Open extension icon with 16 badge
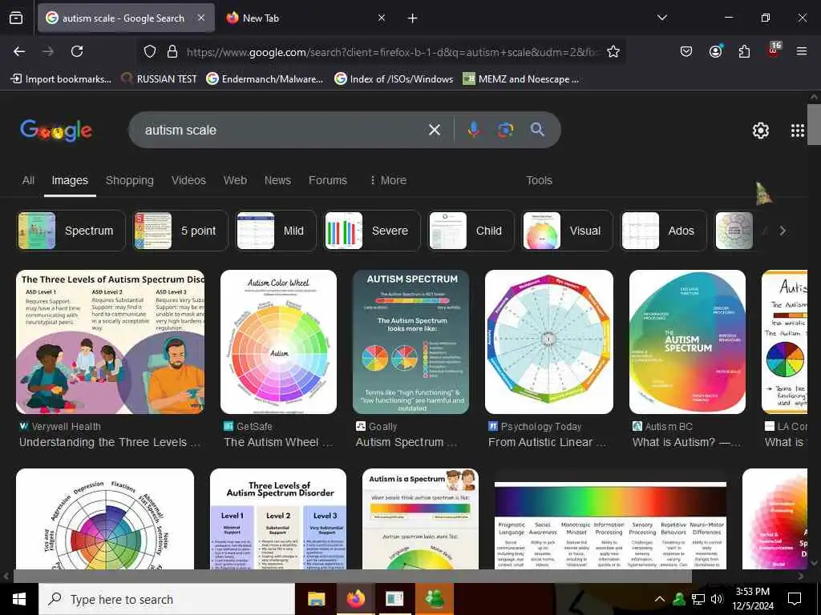The image size is (821, 615). (x=774, y=50)
